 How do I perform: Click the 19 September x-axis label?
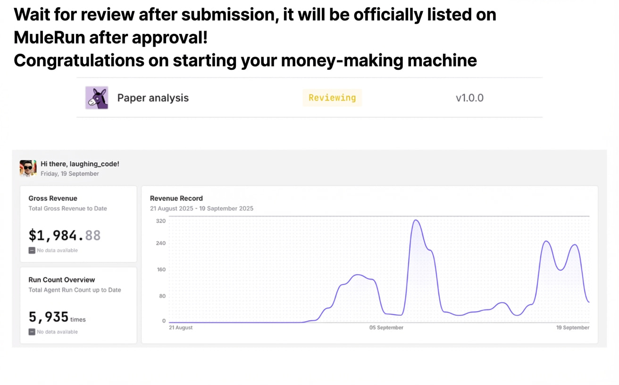pos(572,327)
